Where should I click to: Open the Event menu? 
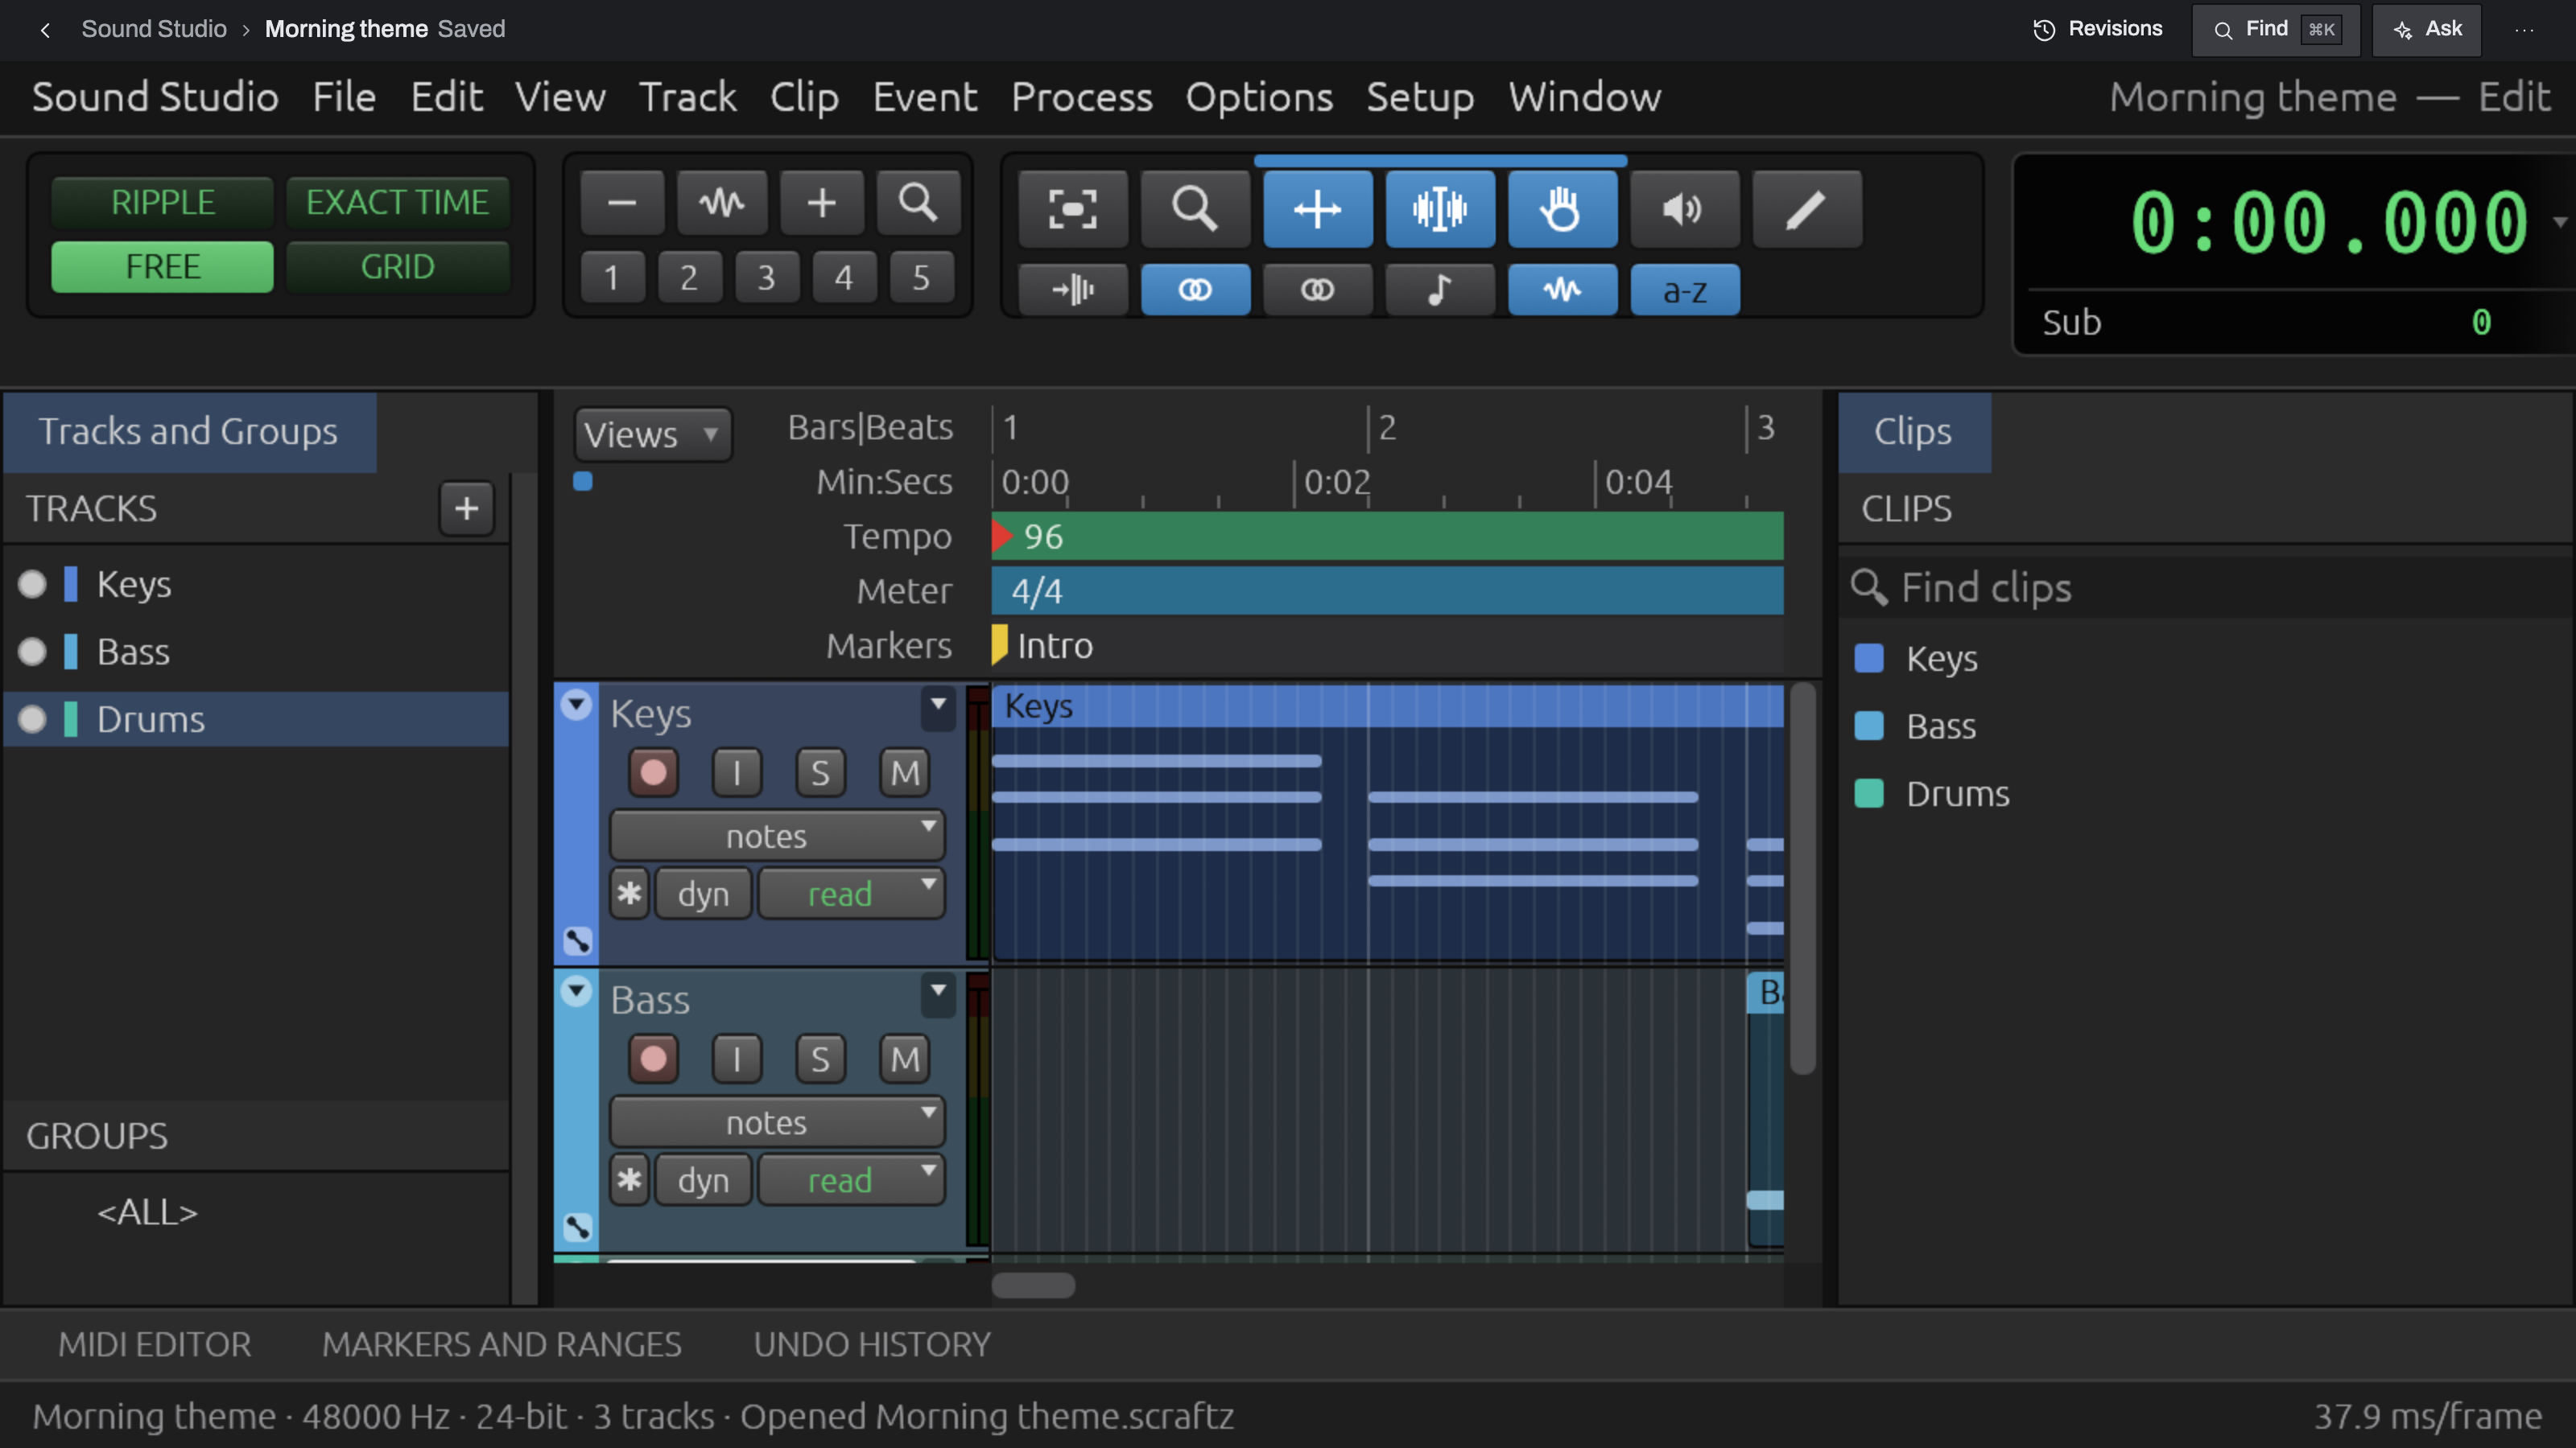tap(924, 97)
